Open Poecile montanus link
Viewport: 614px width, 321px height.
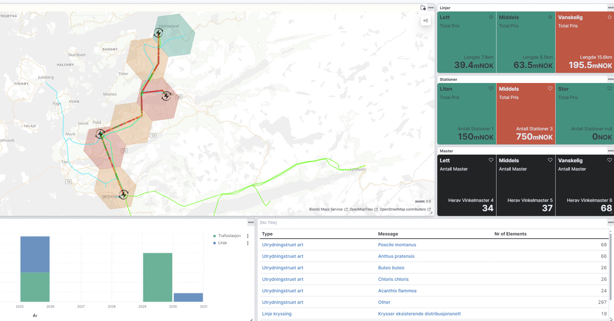click(x=397, y=245)
